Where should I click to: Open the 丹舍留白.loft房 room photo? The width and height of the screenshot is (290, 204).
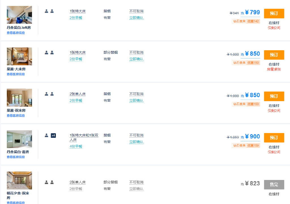(19, 15)
